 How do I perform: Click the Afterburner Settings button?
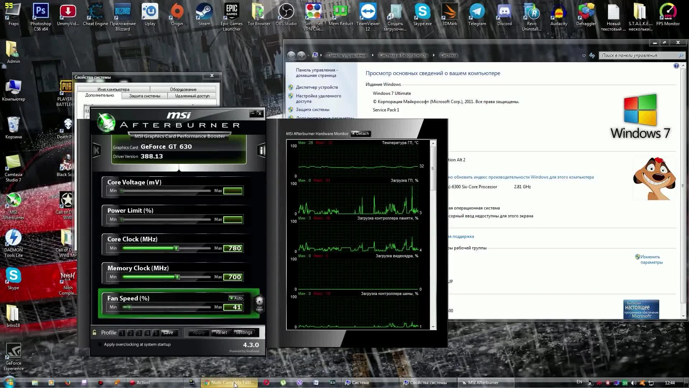tap(244, 333)
